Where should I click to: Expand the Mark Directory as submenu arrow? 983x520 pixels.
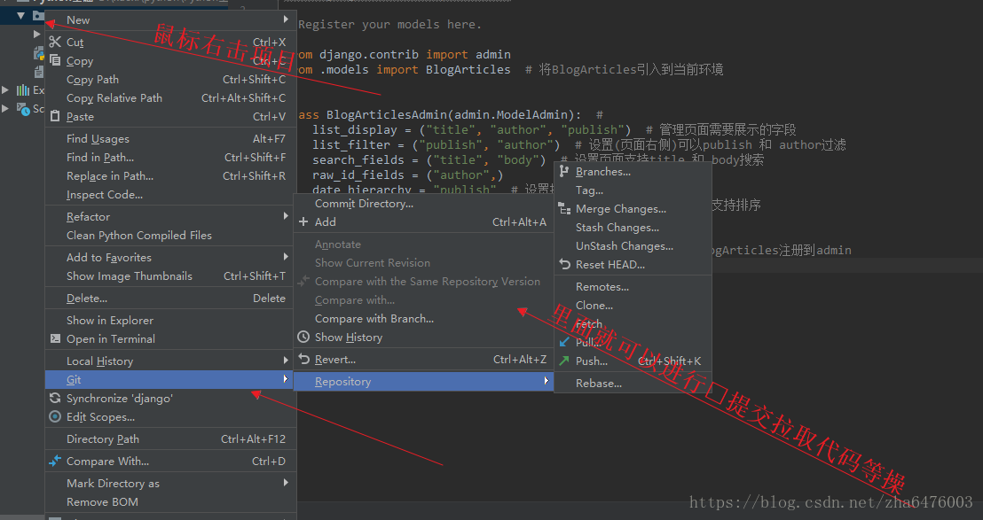point(286,483)
